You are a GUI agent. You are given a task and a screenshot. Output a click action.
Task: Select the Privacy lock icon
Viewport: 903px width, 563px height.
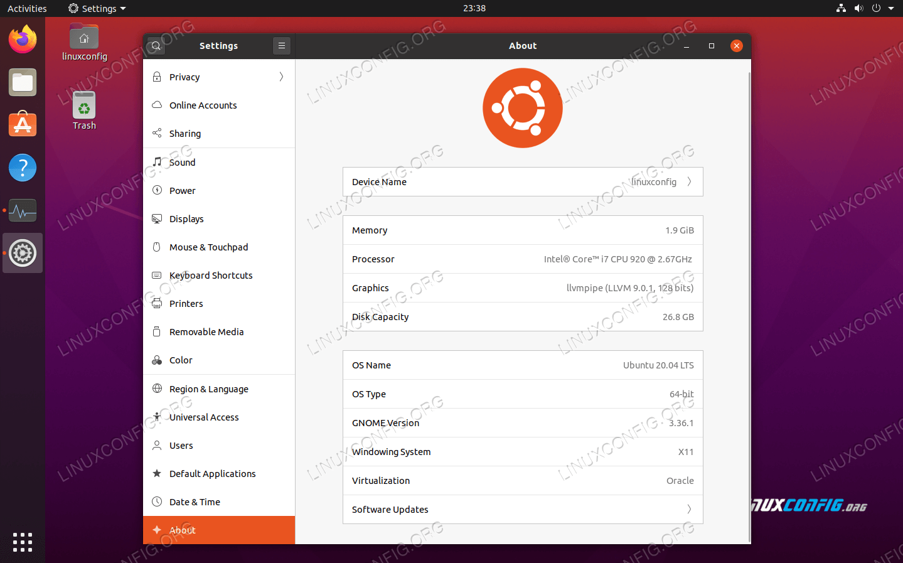(157, 77)
